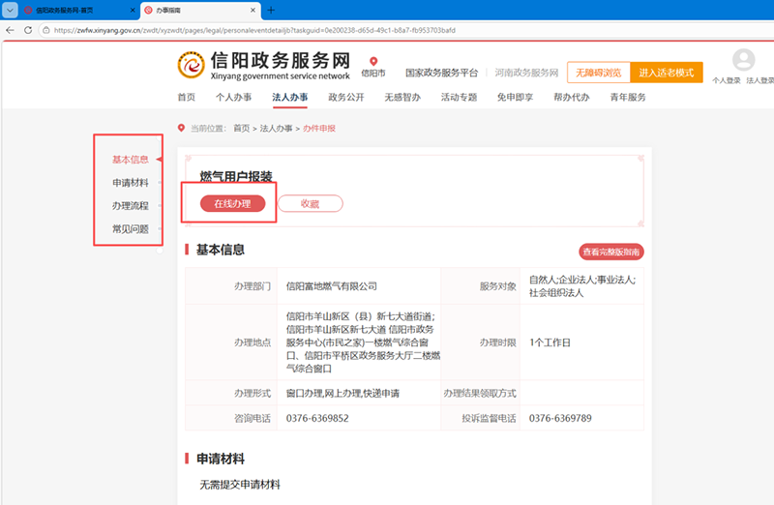774x505 pixels.
Task: Click the site information icon in address bar
Action: pyautogui.click(x=45, y=30)
